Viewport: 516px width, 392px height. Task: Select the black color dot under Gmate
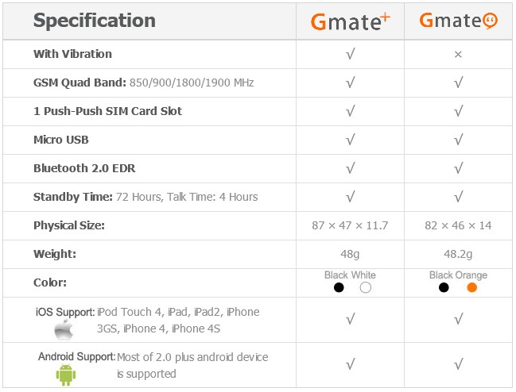[444, 287]
